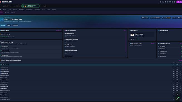Open the Executive Inbox See all link

pos(125,31)
